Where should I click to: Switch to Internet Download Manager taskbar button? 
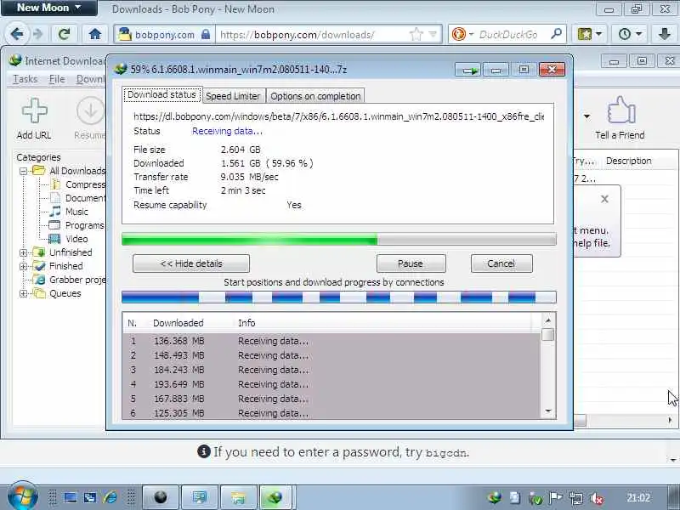[275, 497]
